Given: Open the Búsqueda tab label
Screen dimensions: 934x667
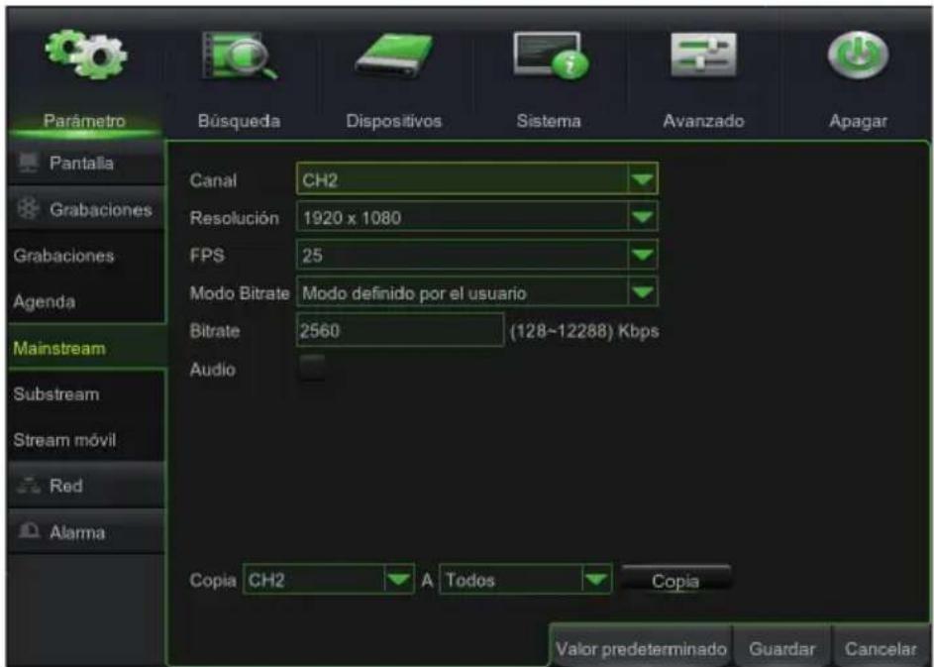Looking at the screenshot, I should click(x=239, y=121).
